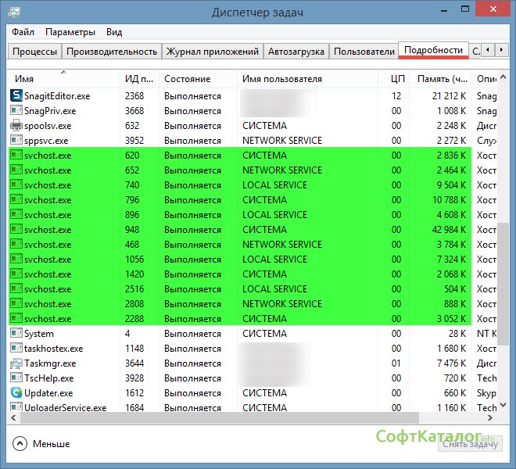Click the svchost.exe icon with PID 620
Screen dimensions: 516x469
tap(16, 156)
